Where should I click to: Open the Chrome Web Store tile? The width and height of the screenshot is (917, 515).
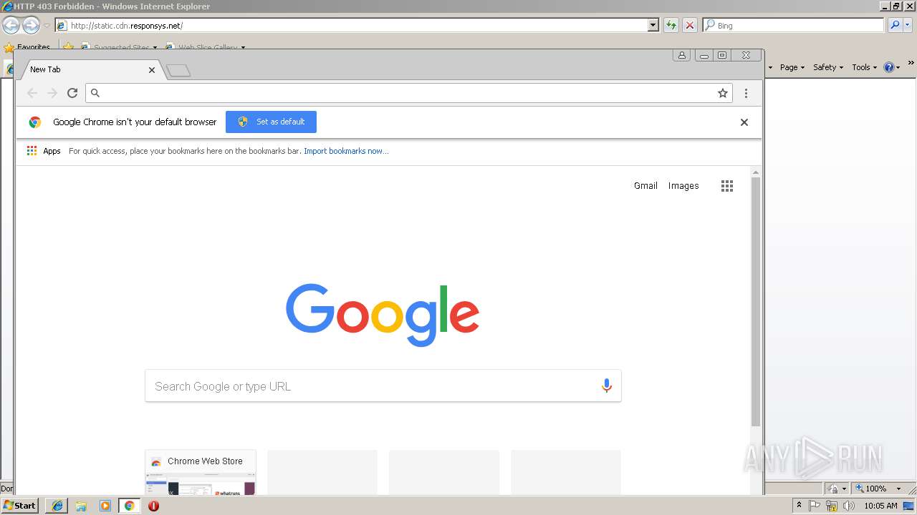tap(201, 472)
